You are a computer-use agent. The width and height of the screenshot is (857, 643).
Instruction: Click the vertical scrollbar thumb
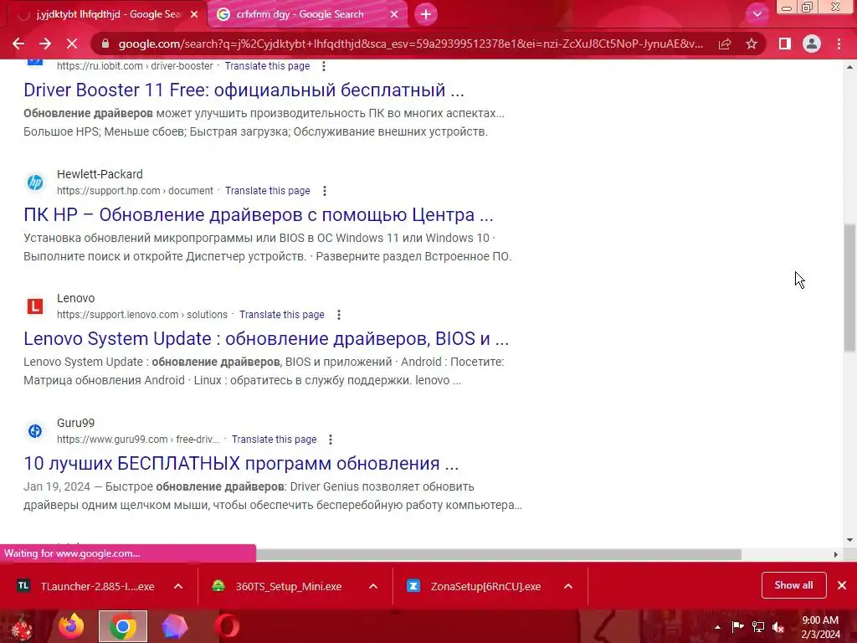pyautogui.click(x=849, y=288)
